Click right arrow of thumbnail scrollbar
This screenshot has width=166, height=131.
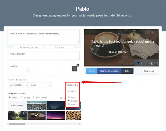click(80, 124)
